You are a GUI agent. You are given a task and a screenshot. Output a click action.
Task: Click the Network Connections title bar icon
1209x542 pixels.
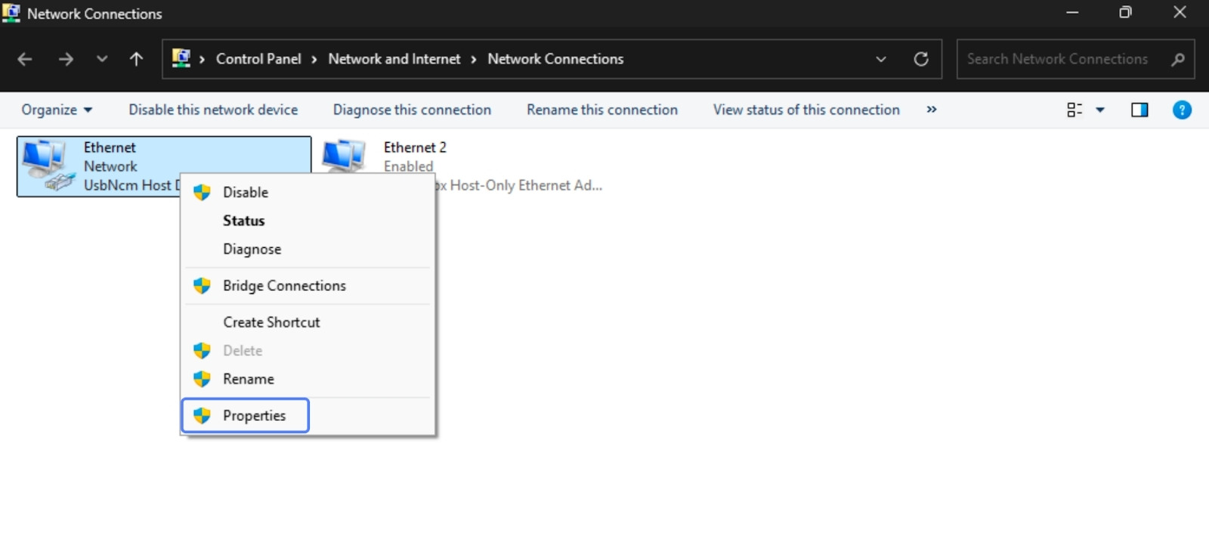11,13
